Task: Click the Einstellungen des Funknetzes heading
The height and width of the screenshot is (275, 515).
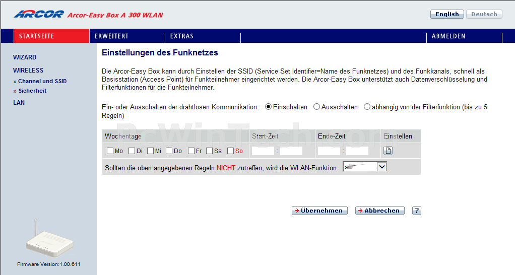Action: click(160, 52)
